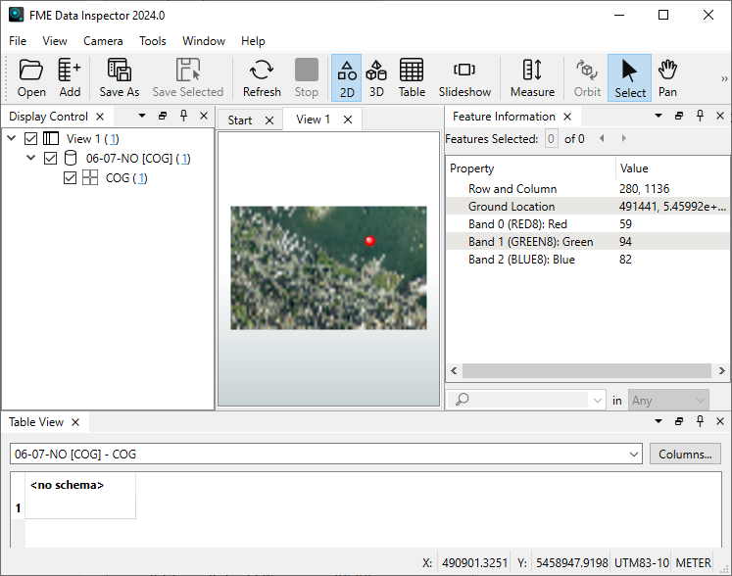Start the Slideshow tool
Viewport: 732px width, 576px height.
point(464,77)
